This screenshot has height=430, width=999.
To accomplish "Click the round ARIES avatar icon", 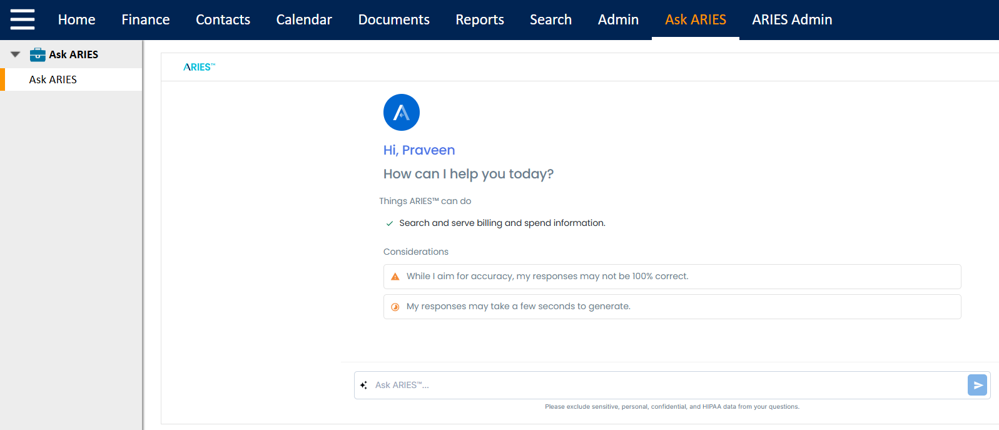I will point(402,113).
